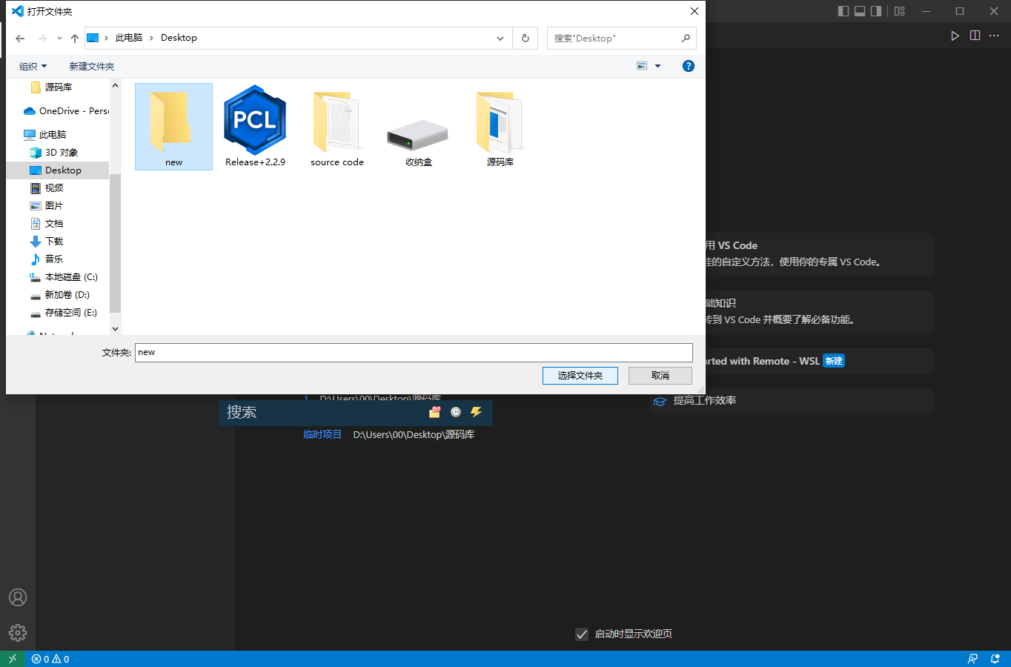Open VS Code editor more actions ellipsis
The width and height of the screenshot is (1011, 667).
point(994,36)
